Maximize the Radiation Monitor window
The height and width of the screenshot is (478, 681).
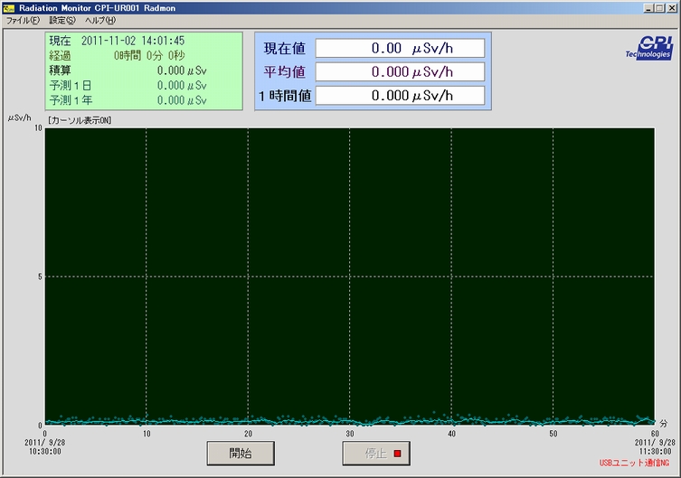point(659,7)
